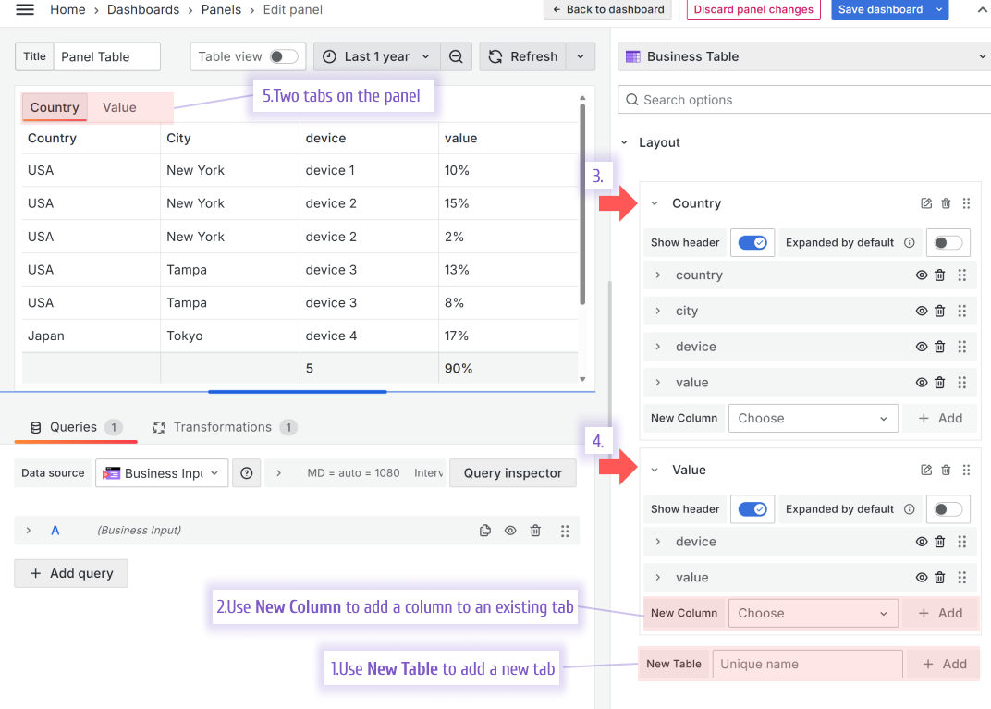The height and width of the screenshot is (709, 991).
Task: Click the clock icon in the time range picker
Action: pos(330,55)
